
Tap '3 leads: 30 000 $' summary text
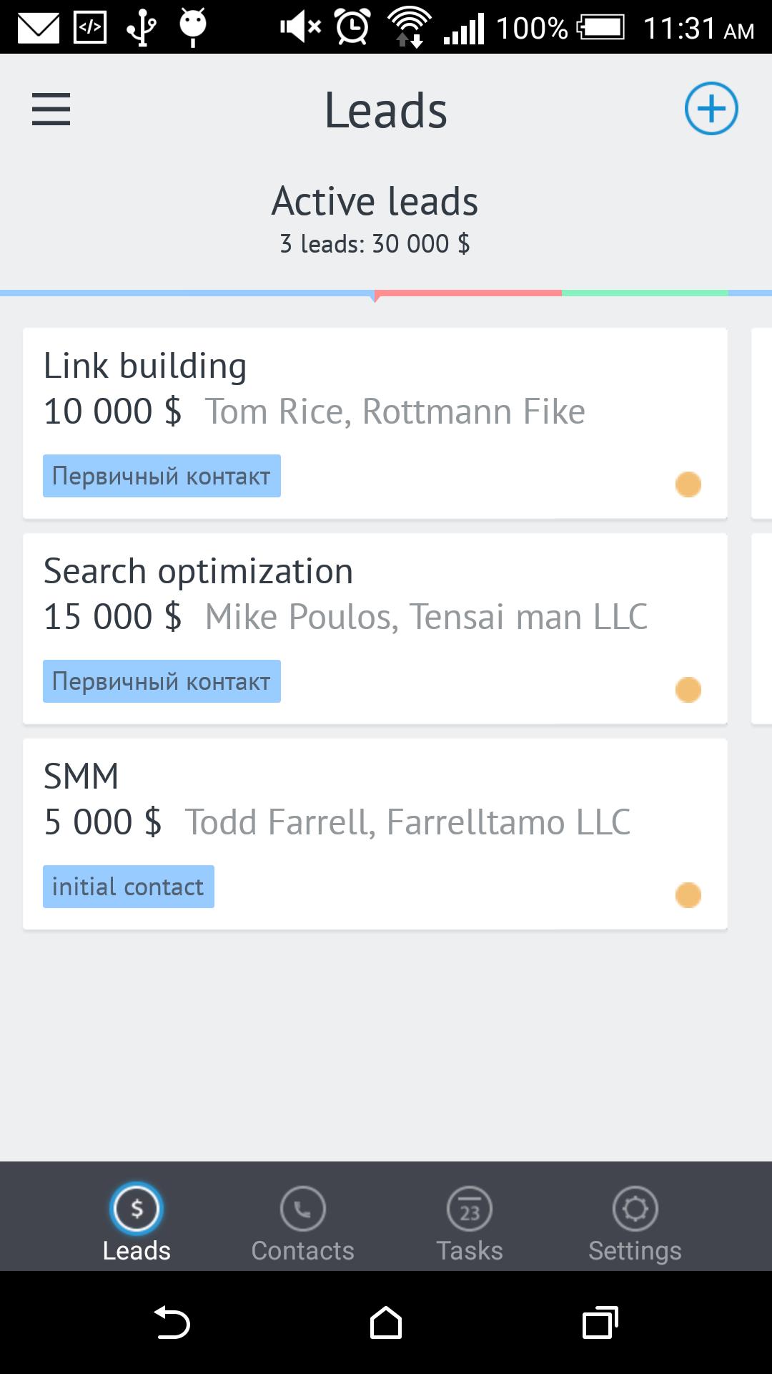point(375,243)
